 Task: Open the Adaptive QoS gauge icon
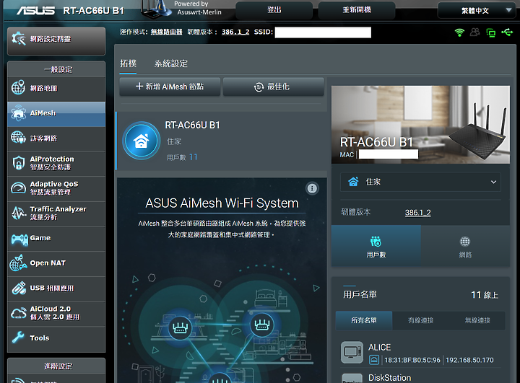(x=18, y=188)
